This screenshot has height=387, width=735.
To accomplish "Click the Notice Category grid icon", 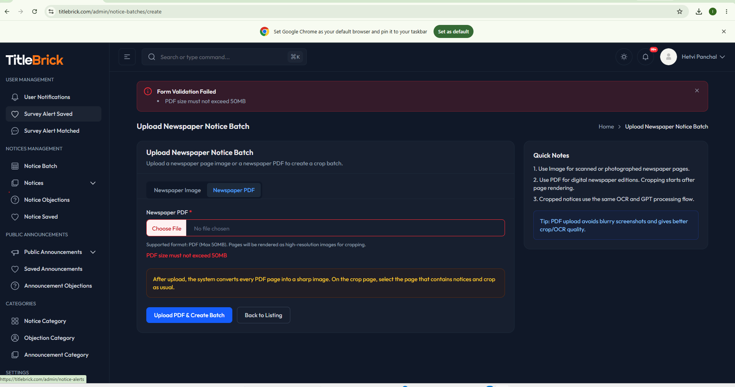I will pyautogui.click(x=15, y=321).
